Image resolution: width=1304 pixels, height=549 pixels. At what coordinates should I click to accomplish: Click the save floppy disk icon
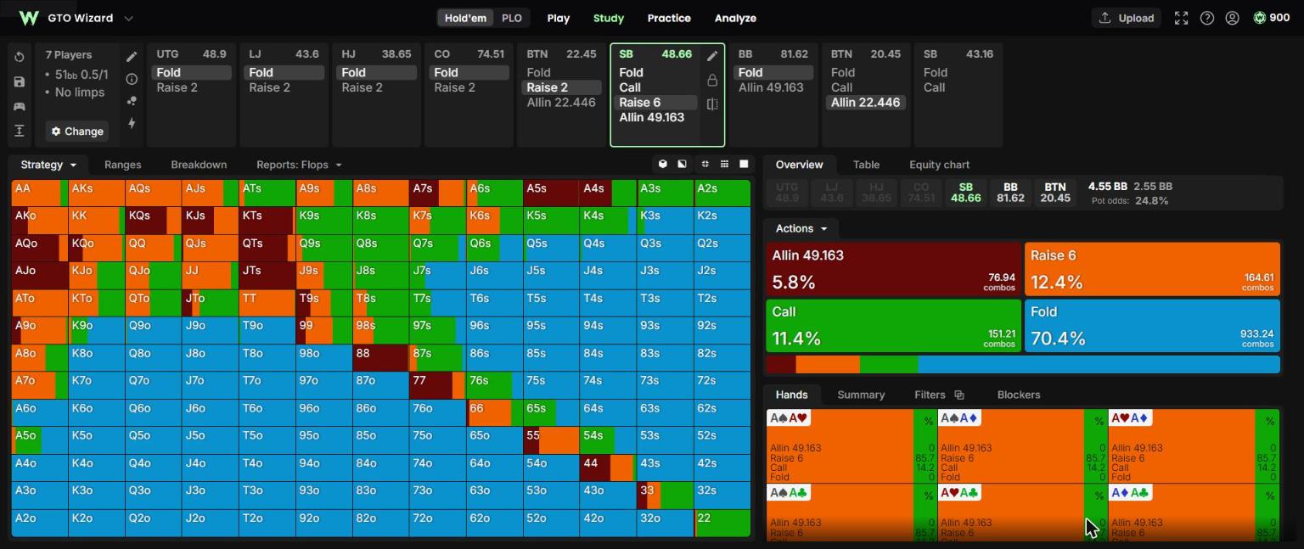click(x=20, y=81)
